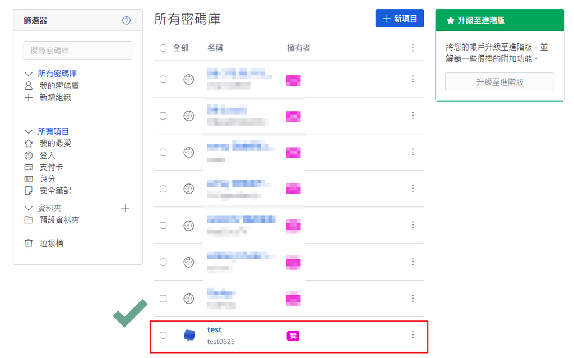The image size is (574, 358).
Task: Collapse the 資料夾 folder section chevron
Action: (29, 208)
